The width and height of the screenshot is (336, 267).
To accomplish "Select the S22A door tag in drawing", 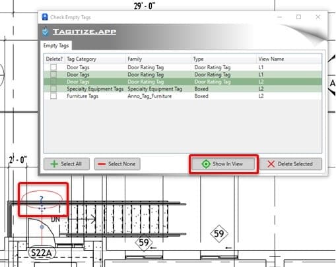I will click(x=42, y=253).
